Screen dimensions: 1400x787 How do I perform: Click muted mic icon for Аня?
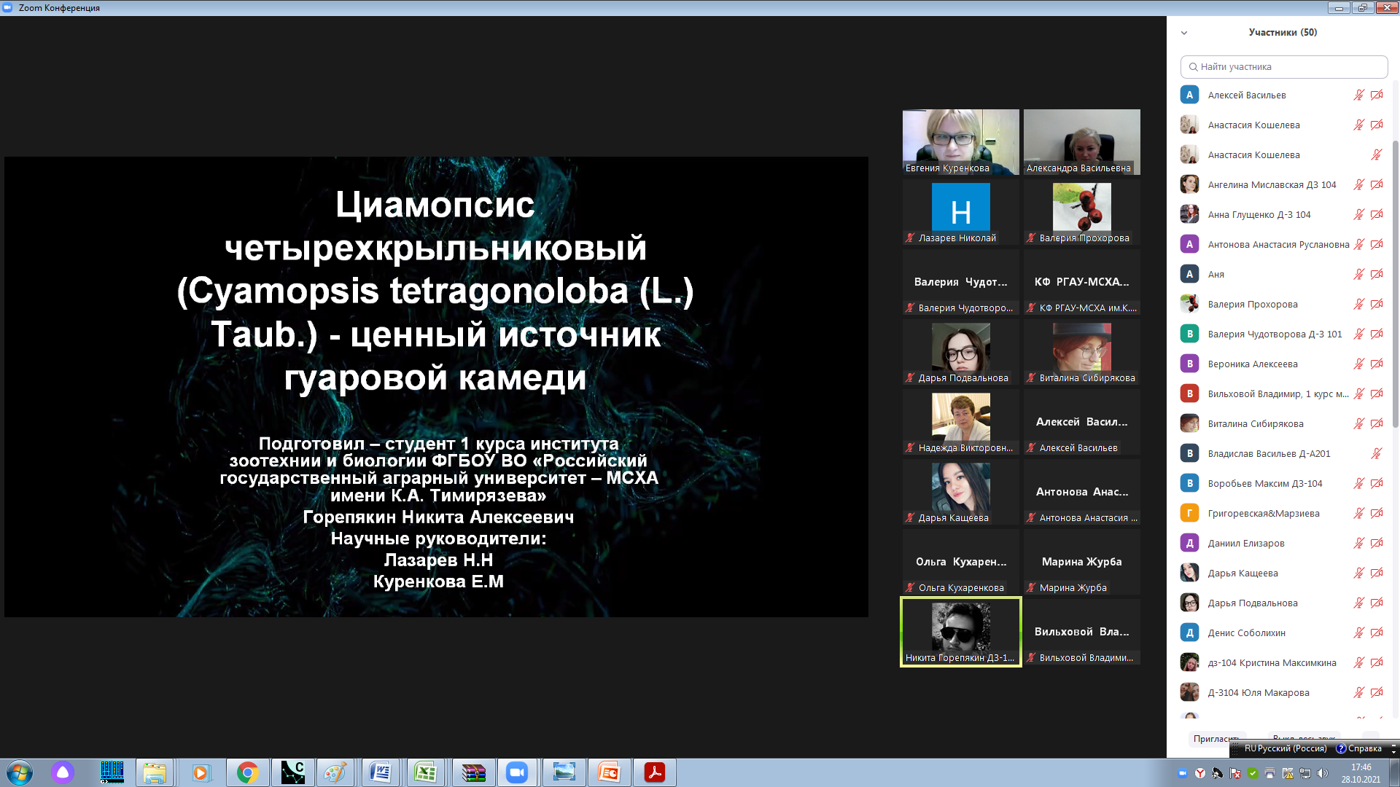point(1358,275)
